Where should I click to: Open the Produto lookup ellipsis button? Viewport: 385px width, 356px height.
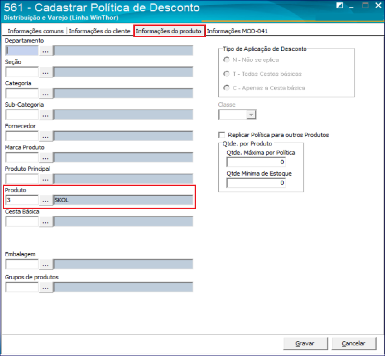coord(45,200)
